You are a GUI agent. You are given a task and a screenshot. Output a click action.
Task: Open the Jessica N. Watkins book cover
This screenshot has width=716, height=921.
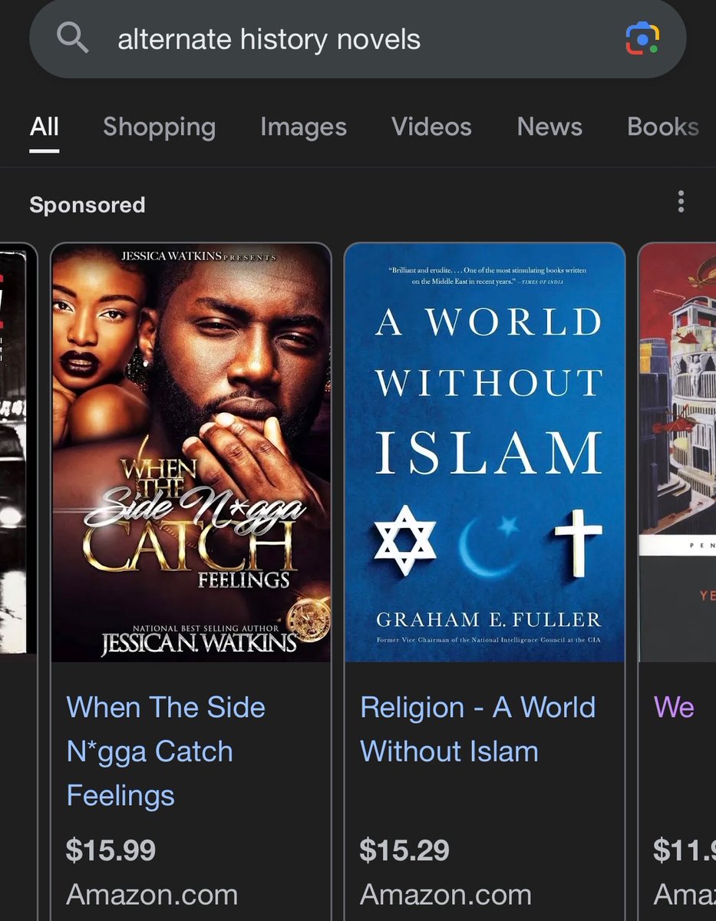coord(191,453)
